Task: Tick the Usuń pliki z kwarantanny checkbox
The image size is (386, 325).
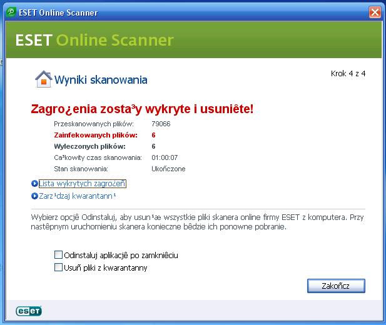Action: [58, 267]
